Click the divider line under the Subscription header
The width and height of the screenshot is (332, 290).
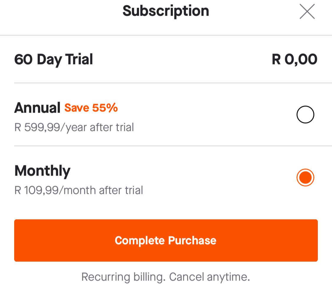166,35
